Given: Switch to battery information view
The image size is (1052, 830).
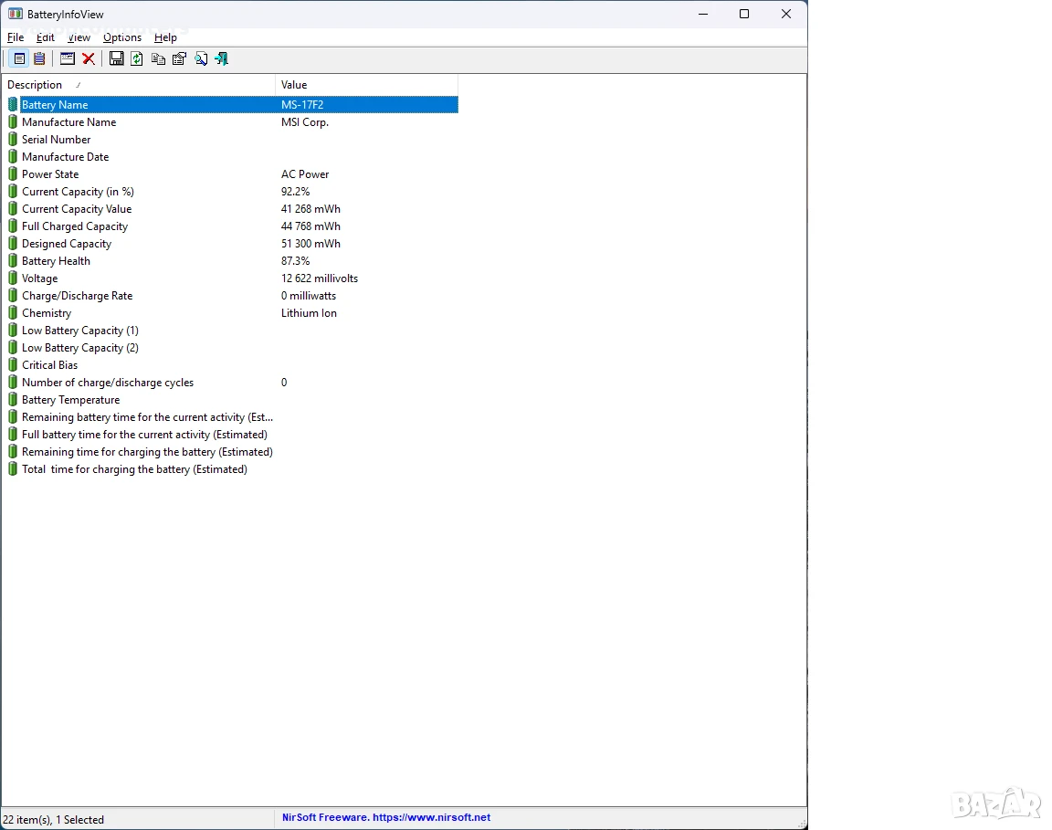Looking at the screenshot, I should click(x=19, y=59).
